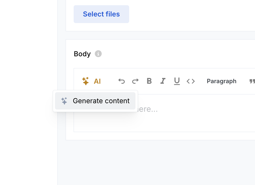Toggle bold formatting
This screenshot has width=255, height=185.
coord(149,81)
